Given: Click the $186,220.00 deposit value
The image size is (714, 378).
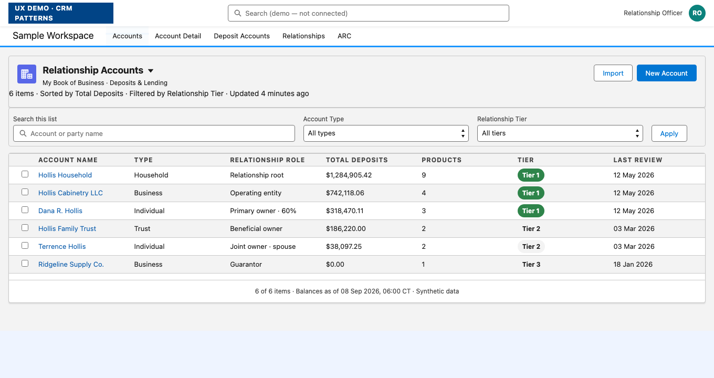Looking at the screenshot, I should pos(346,229).
